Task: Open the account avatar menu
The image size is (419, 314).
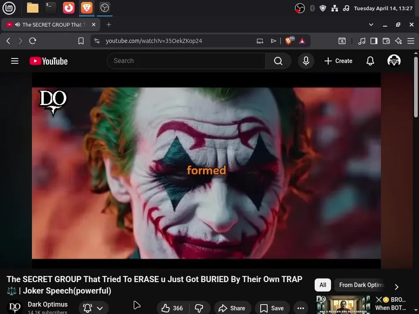Action: pyautogui.click(x=394, y=61)
